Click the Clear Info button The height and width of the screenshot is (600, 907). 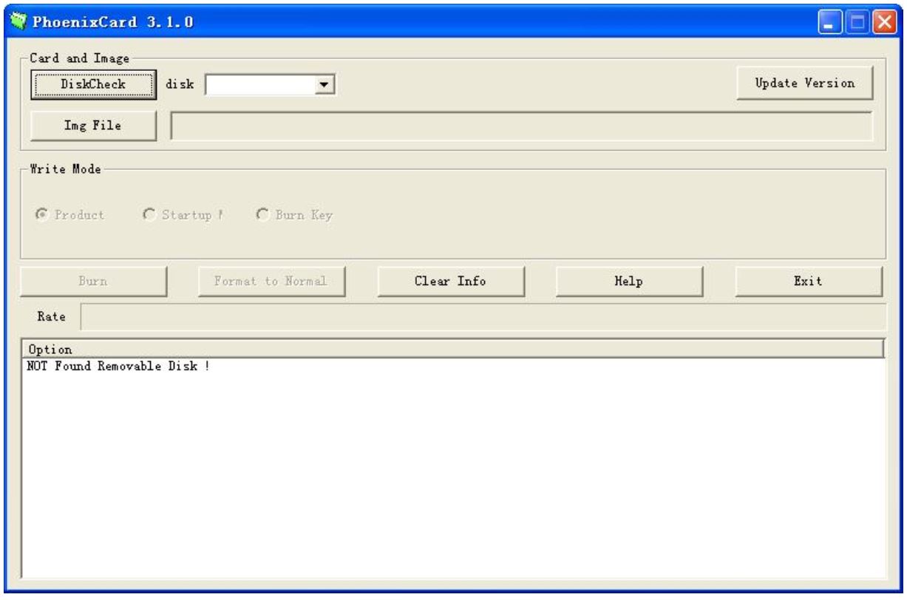pos(450,282)
